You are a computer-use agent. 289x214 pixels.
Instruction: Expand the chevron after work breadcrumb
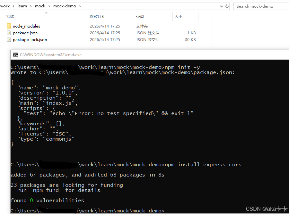pyautogui.click(x=13, y=6)
